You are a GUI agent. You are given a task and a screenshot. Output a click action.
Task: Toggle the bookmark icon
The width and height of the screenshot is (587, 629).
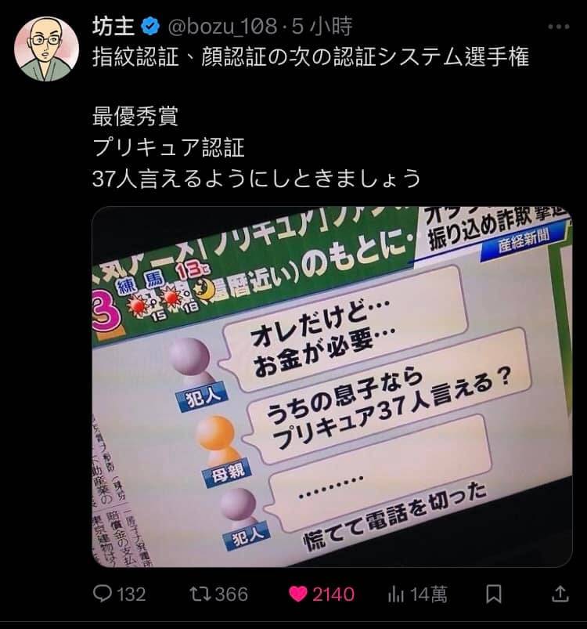coord(494,594)
